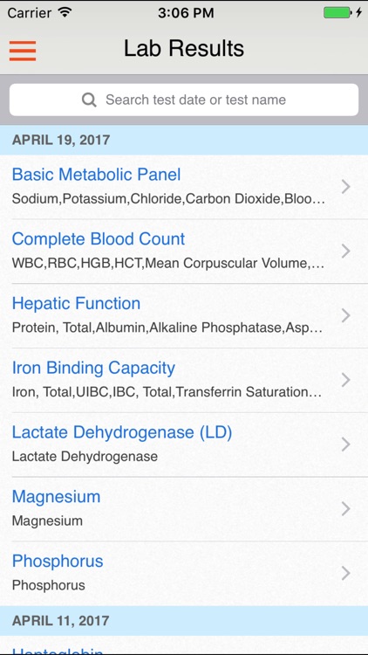Tap the Magnesium row chevron
Screen dimensions: 368x655
click(345, 509)
